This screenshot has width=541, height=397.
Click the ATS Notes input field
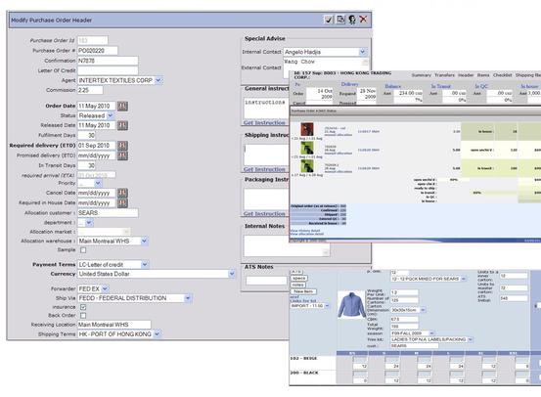pyautogui.click(x=266, y=281)
